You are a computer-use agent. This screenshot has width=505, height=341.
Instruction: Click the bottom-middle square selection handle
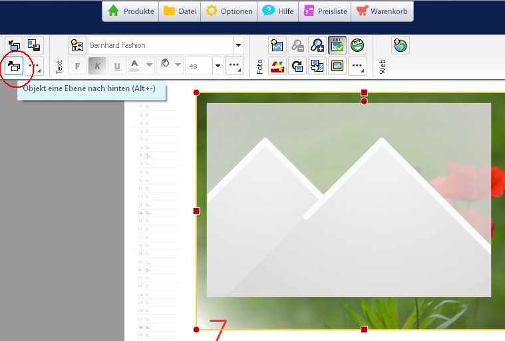(364, 330)
